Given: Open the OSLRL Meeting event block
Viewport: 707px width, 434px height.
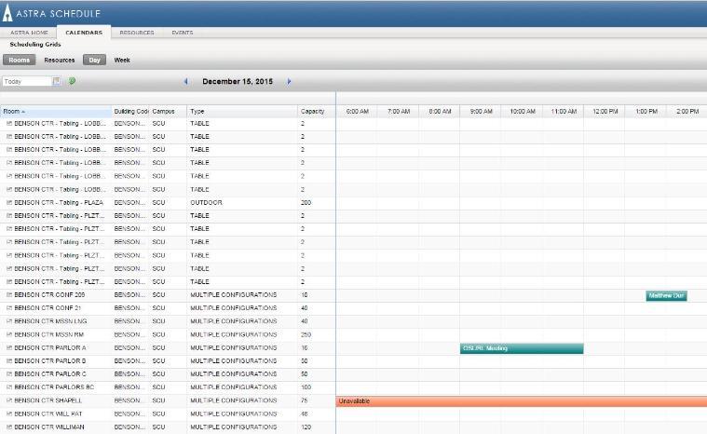Looking at the screenshot, I should [522, 348].
